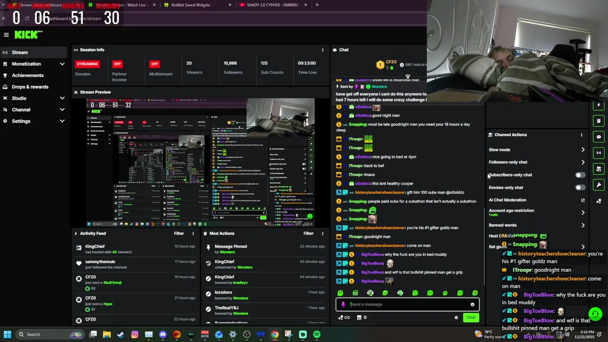Open the Activity Feed three-dot options
The image size is (608, 342).
193,234
